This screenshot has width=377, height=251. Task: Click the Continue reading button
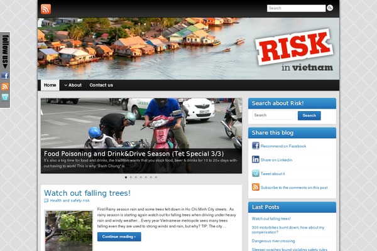click(x=119, y=237)
